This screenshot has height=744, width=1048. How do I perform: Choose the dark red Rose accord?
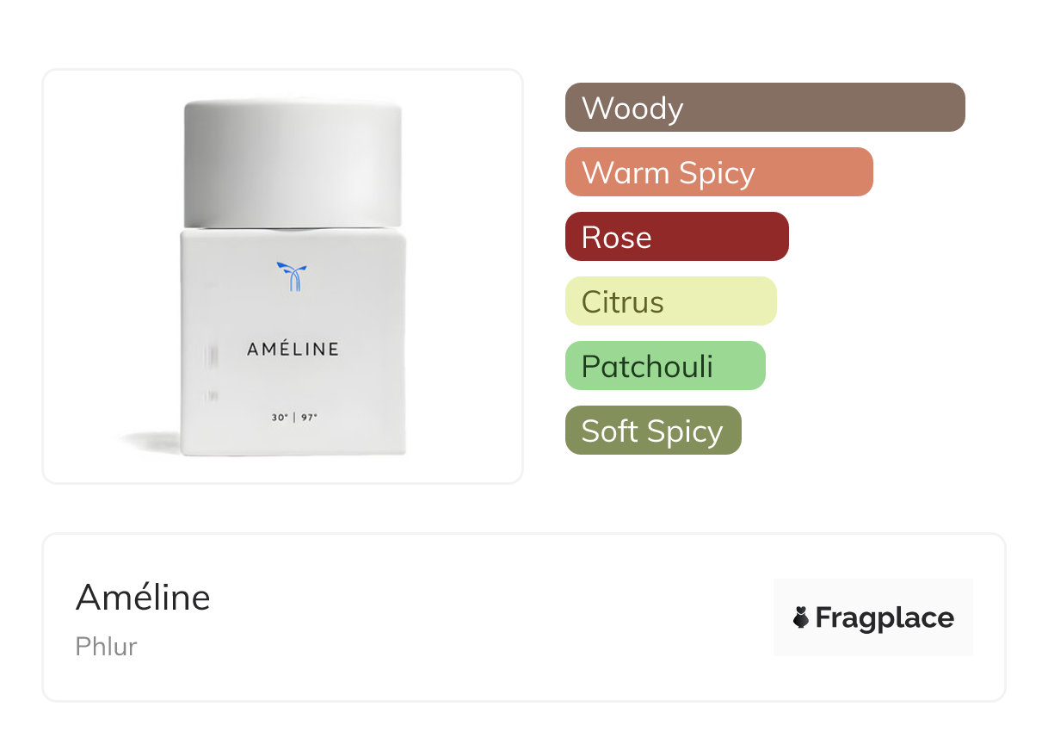click(x=676, y=237)
